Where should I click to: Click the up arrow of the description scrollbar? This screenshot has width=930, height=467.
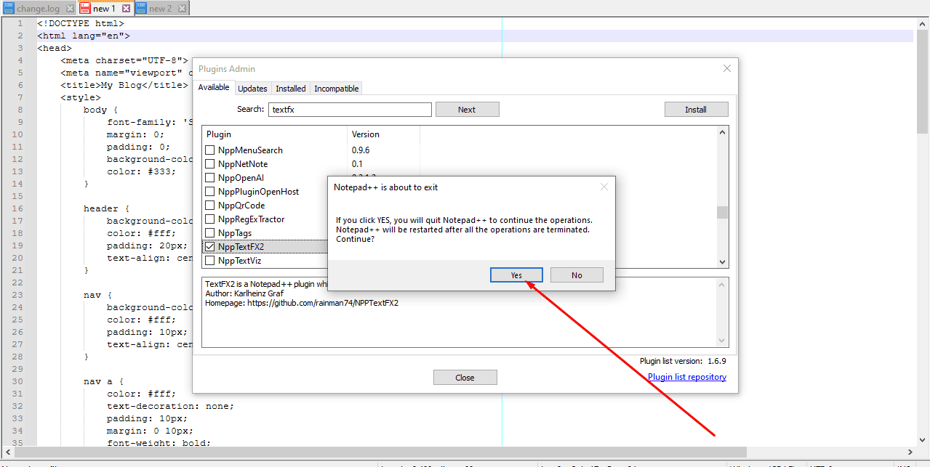point(722,284)
